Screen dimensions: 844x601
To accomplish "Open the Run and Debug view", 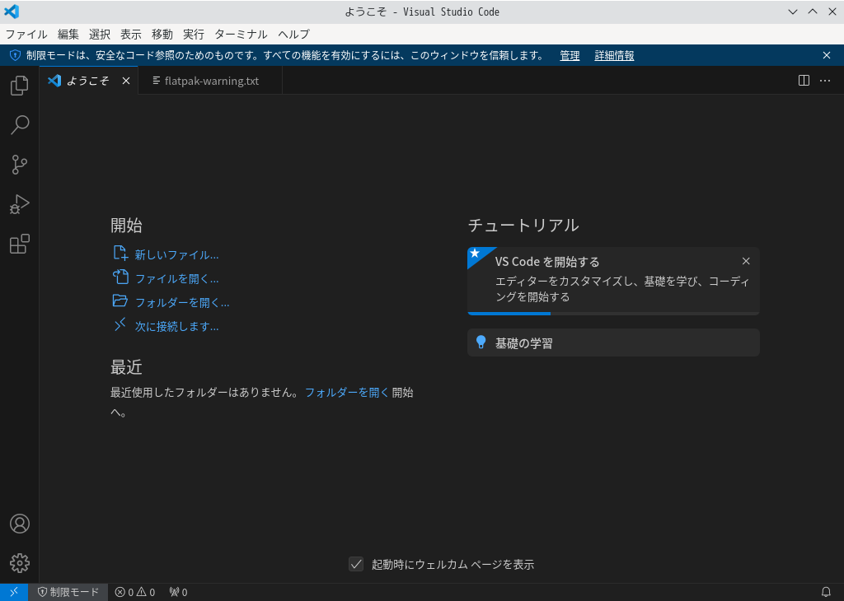I will click(20, 204).
